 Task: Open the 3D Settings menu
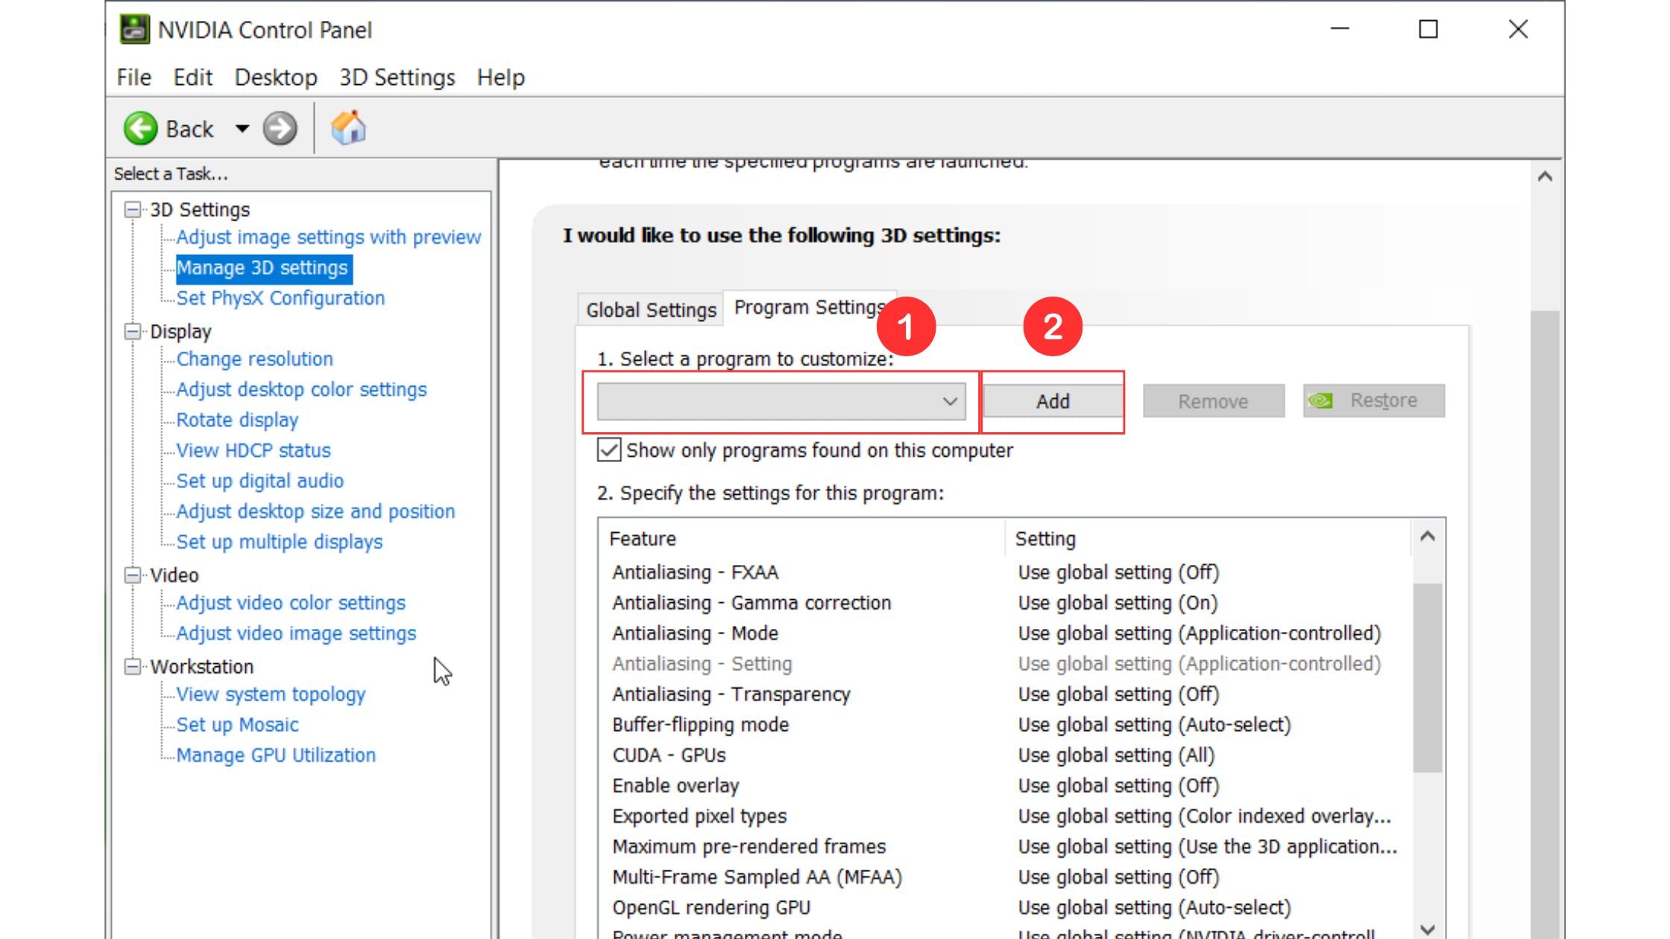[x=397, y=78]
